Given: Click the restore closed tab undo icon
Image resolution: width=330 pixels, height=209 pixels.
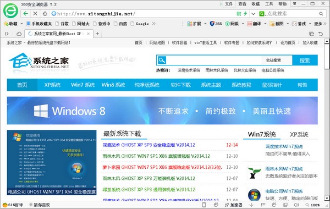Looking at the screenshot, I should click(321, 34).
